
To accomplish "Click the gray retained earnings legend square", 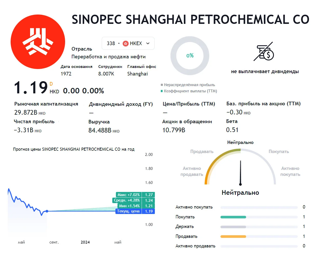I will coord(162,85).
